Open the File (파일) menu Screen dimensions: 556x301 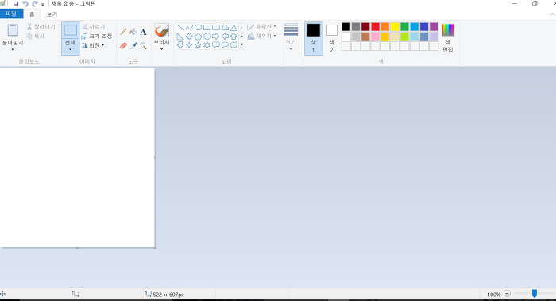pyautogui.click(x=11, y=14)
